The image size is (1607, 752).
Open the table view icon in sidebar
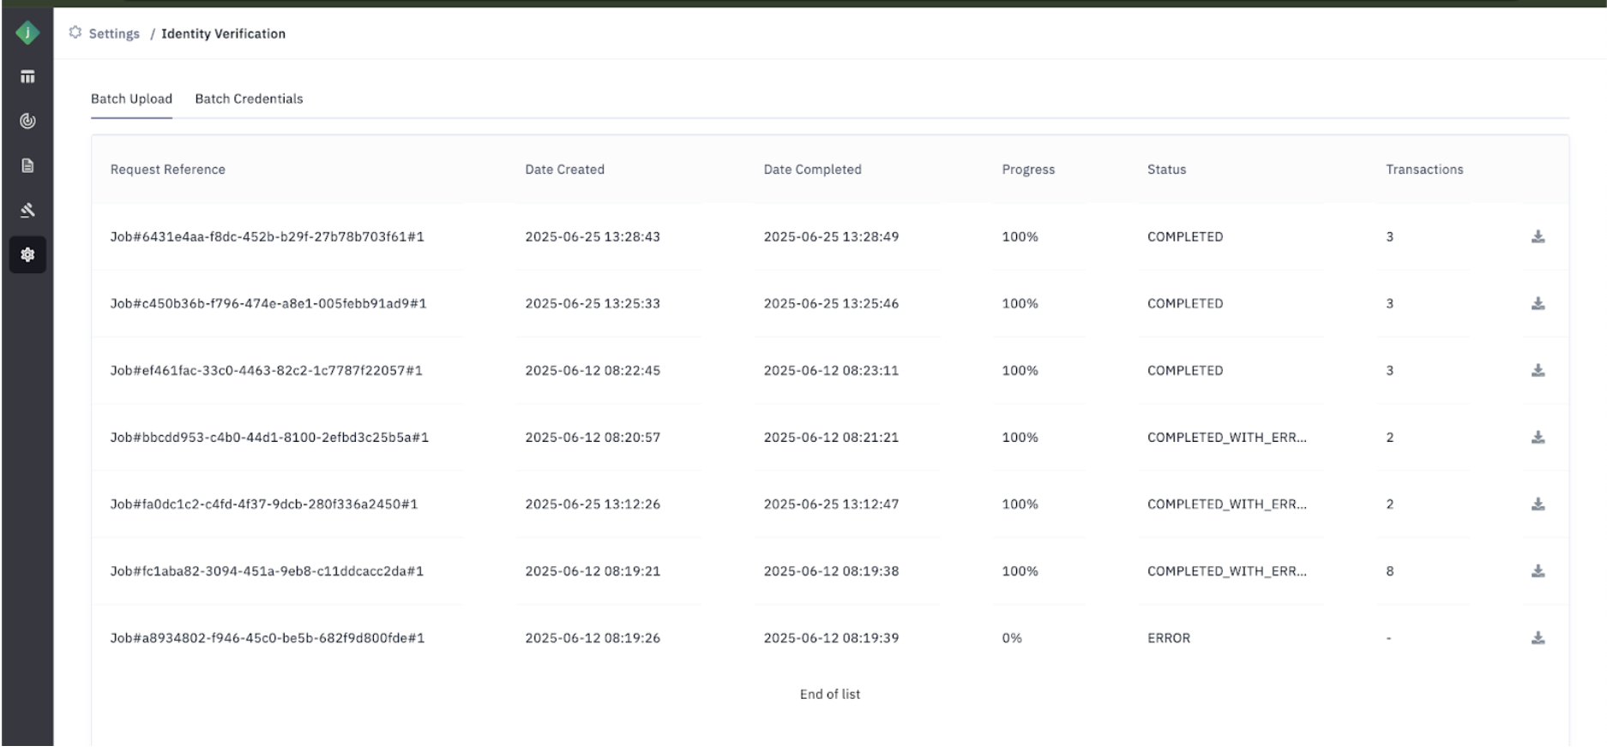pyautogui.click(x=27, y=77)
